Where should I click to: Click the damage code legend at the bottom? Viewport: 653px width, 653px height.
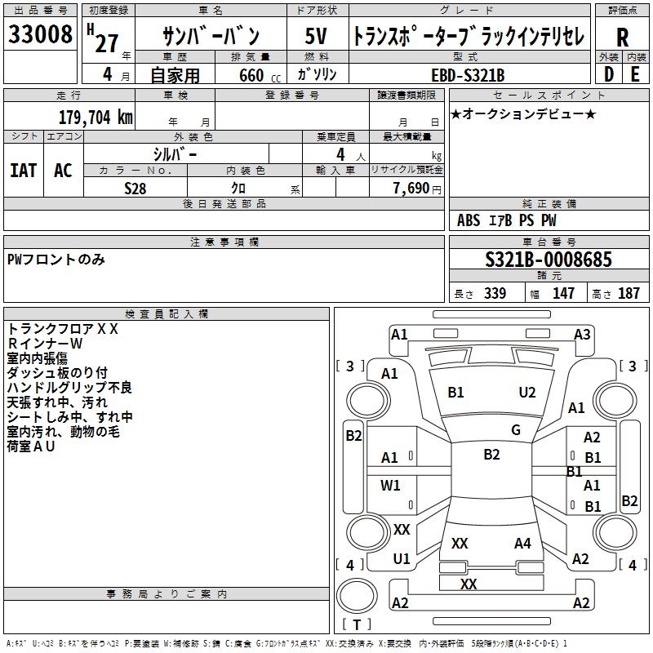(287, 643)
